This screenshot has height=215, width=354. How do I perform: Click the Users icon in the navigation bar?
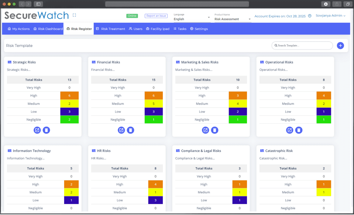click(x=130, y=29)
